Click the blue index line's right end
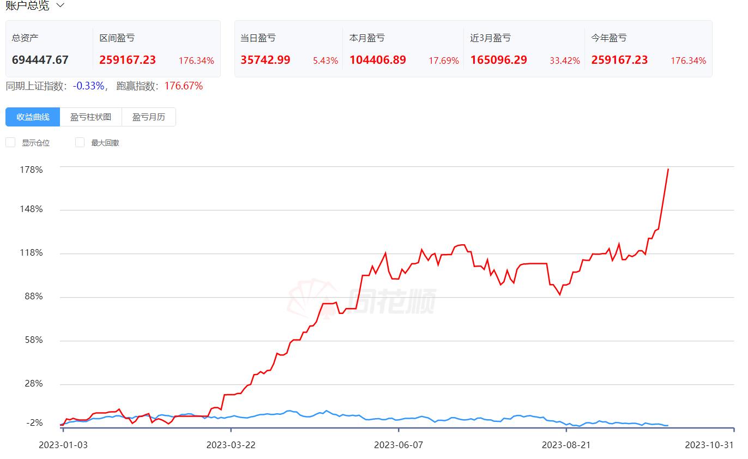The width and height of the screenshot is (748, 459). click(x=667, y=425)
